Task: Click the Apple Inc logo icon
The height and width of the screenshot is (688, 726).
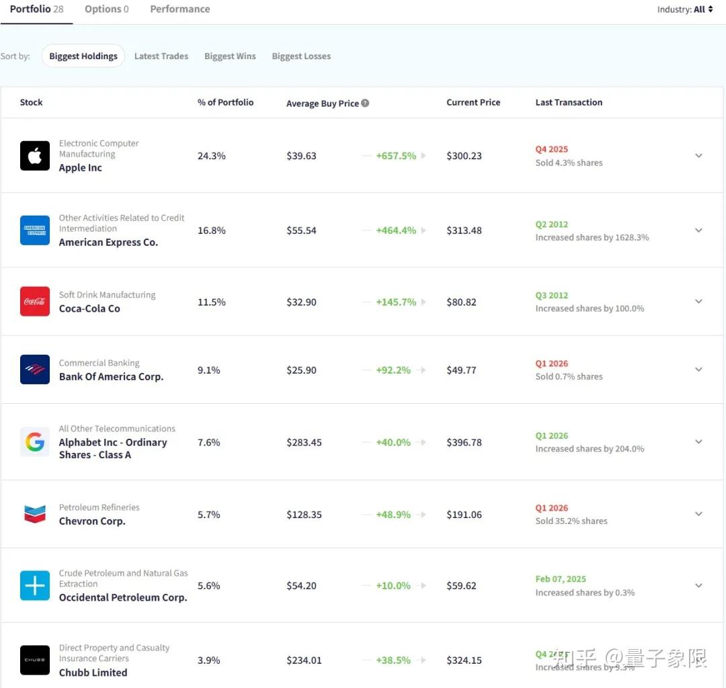Action: 35,155
